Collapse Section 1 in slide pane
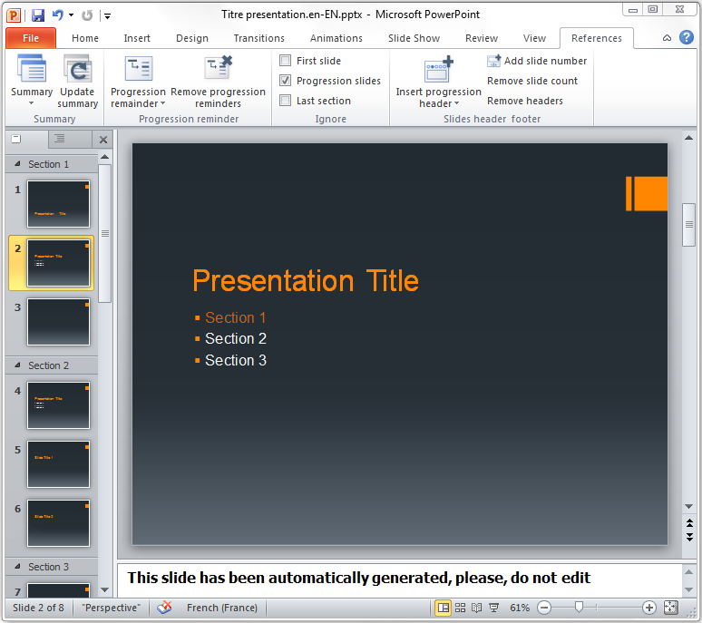Screen dimensions: 702x623 pyautogui.click(x=17, y=164)
